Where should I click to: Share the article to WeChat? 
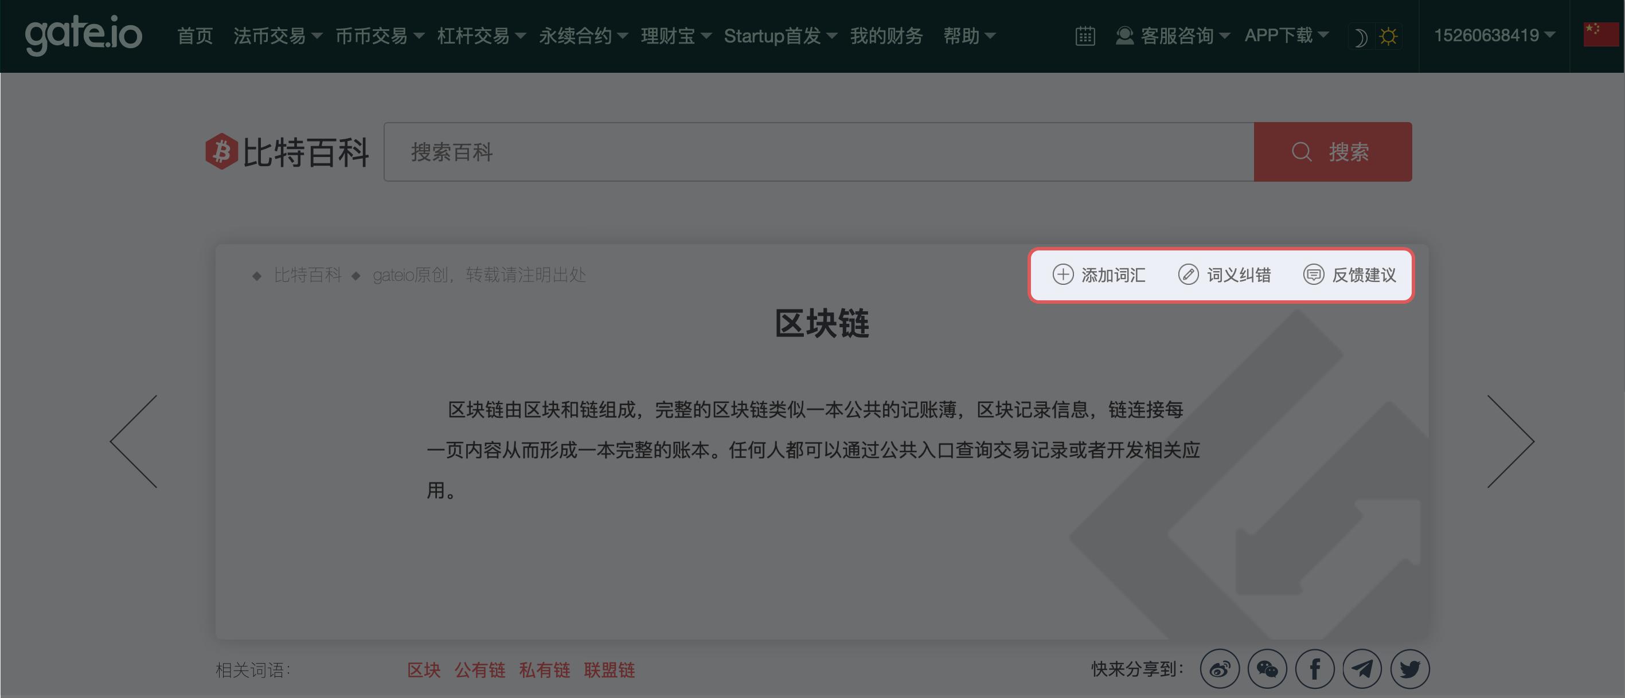click(x=1267, y=669)
